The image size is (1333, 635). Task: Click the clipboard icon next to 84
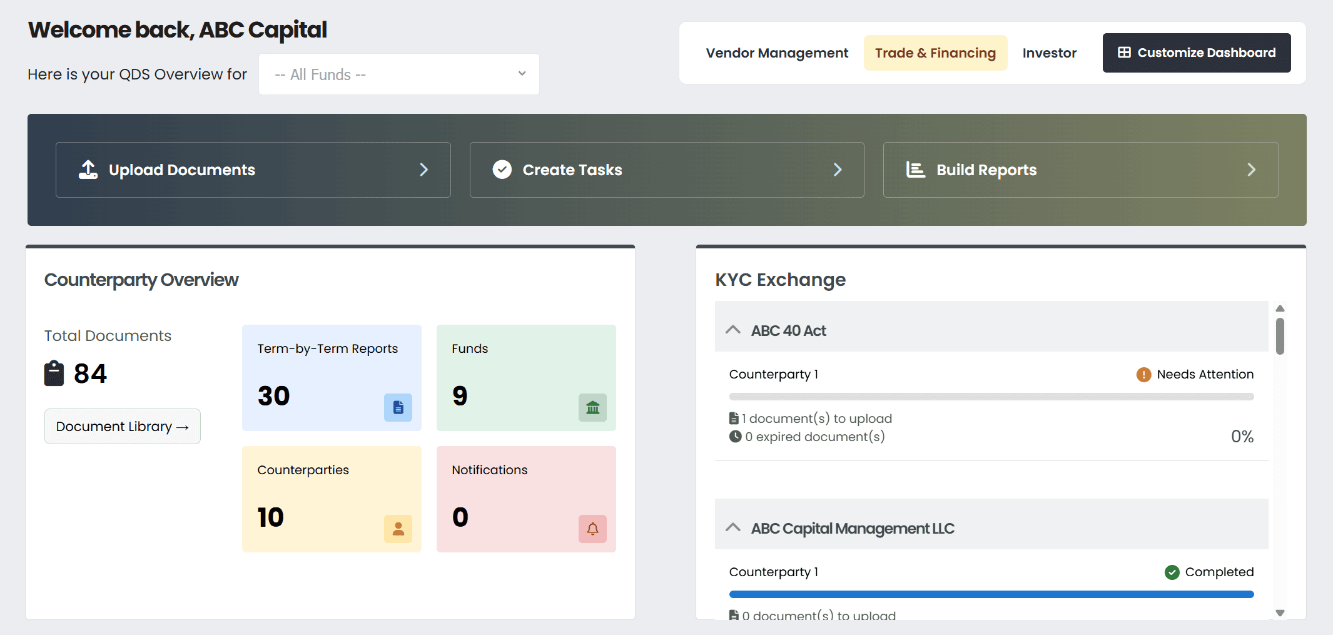54,373
